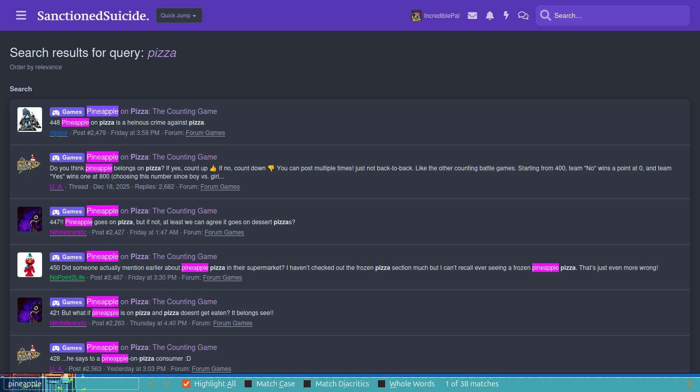700x392 pixels.
Task: Click the Elmo avatar thumbnail
Action: 30,265
